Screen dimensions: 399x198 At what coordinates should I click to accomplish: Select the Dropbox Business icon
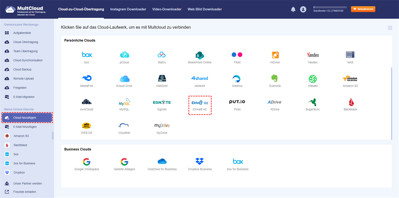click(x=200, y=161)
